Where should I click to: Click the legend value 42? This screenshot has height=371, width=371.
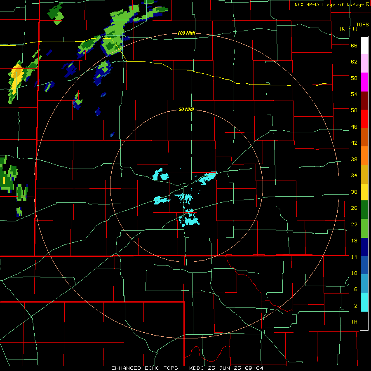click(x=354, y=143)
